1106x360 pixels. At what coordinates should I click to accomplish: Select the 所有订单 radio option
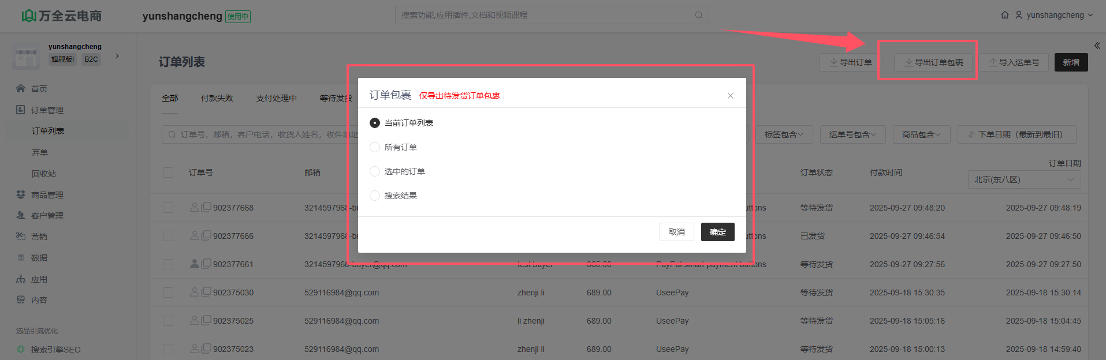375,147
